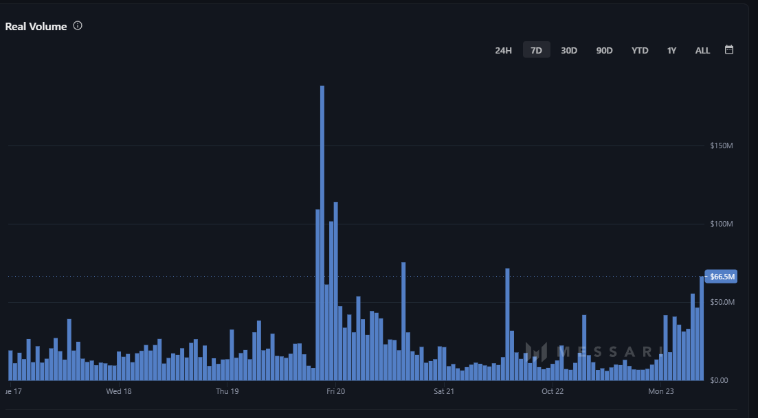Image resolution: width=758 pixels, height=418 pixels.
Task: Click the $50.0M axis label
Action: (722, 302)
